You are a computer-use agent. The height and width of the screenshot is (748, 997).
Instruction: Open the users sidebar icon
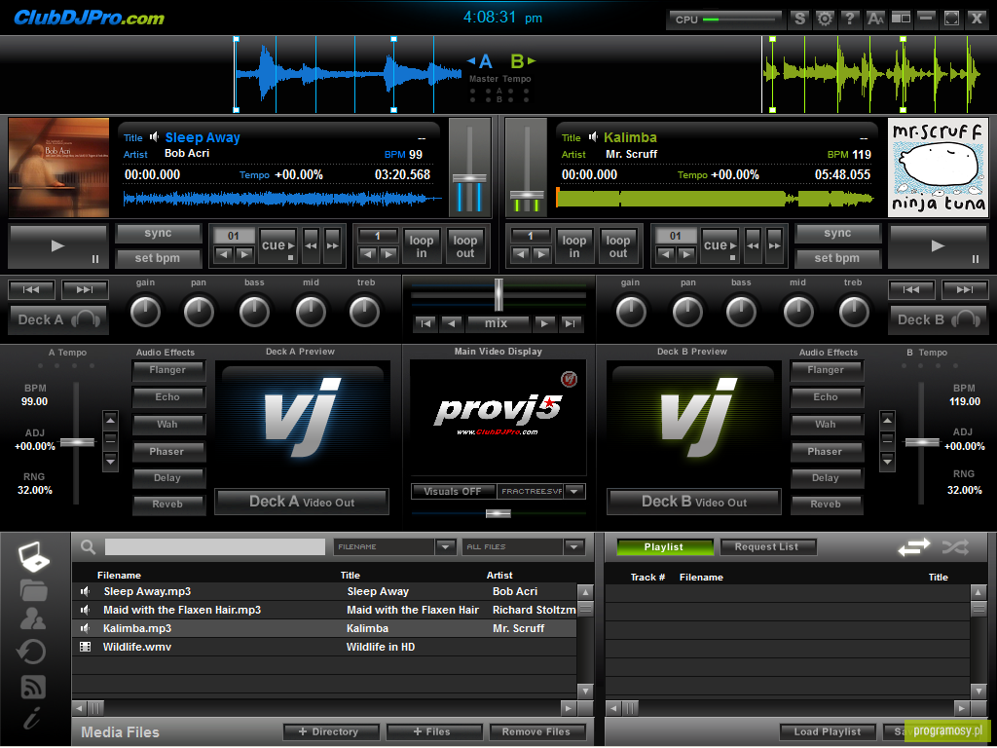click(x=33, y=618)
